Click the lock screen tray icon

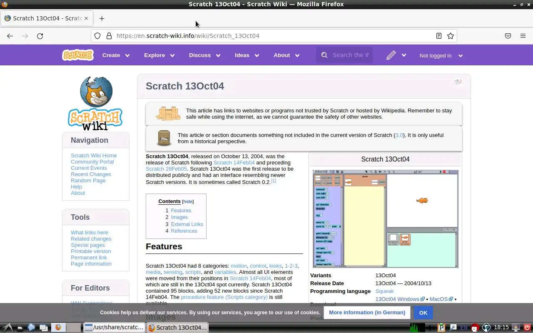click(516, 328)
